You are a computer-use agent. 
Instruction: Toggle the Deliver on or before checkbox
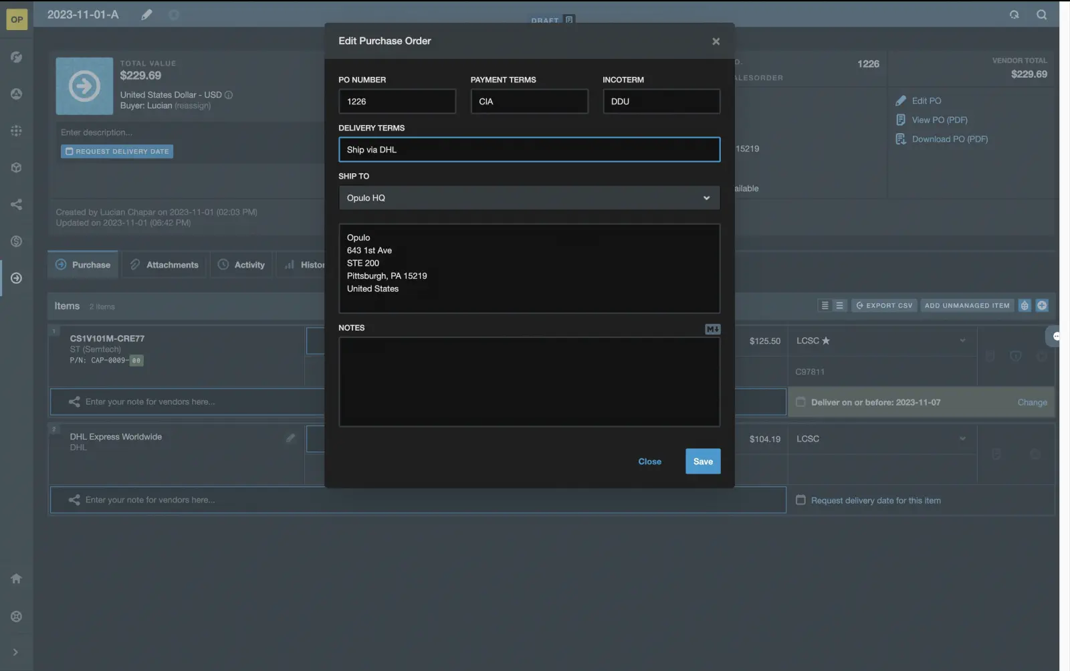(x=800, y=402)
